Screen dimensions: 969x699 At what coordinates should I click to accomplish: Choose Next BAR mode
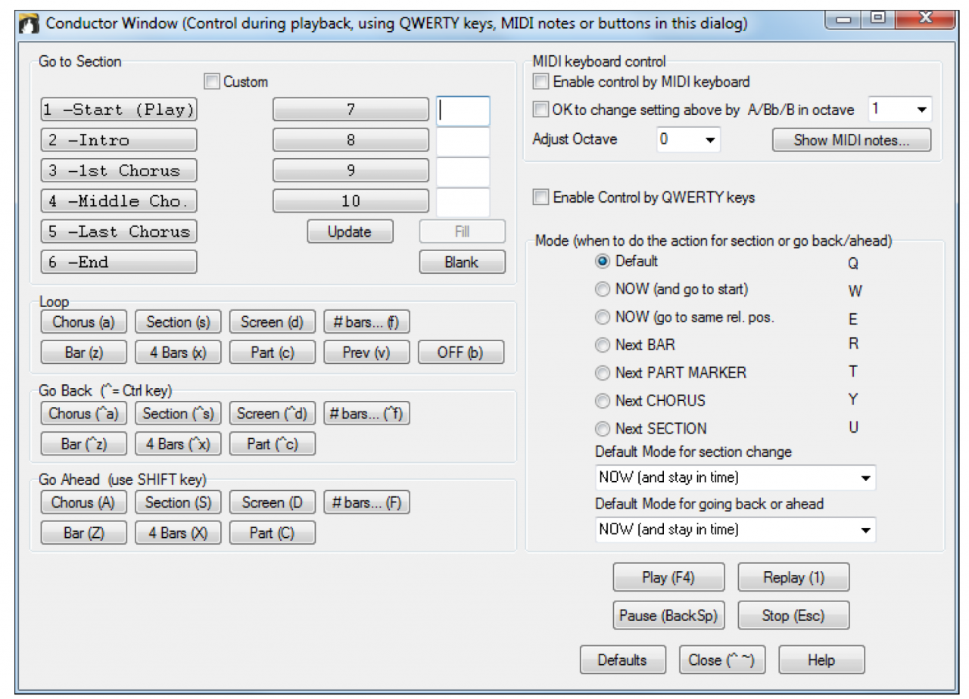603,345
